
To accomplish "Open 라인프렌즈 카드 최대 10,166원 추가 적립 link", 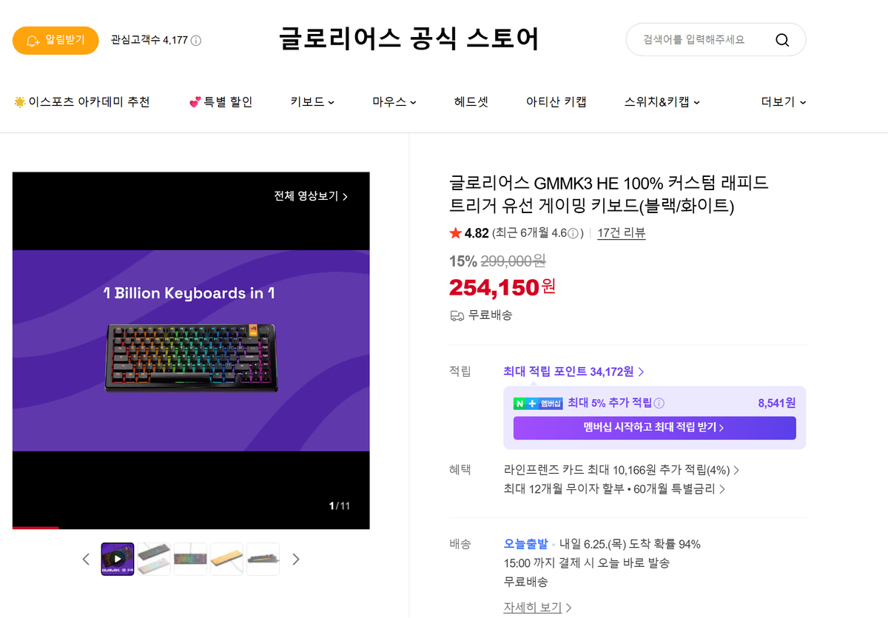I will point(622,470).
